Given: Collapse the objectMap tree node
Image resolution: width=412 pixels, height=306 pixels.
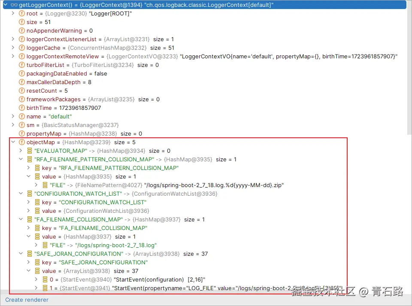Looking at the screenshot, I should [12, 142].
